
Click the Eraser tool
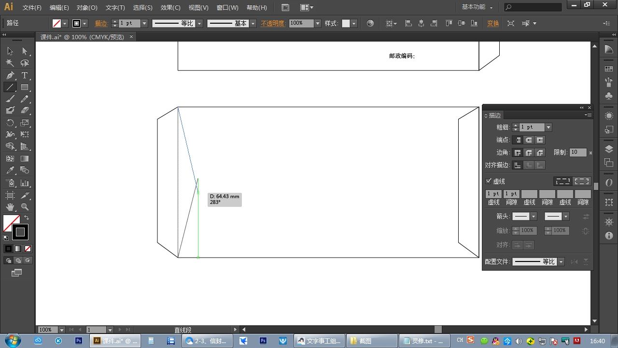coord(25,111)
